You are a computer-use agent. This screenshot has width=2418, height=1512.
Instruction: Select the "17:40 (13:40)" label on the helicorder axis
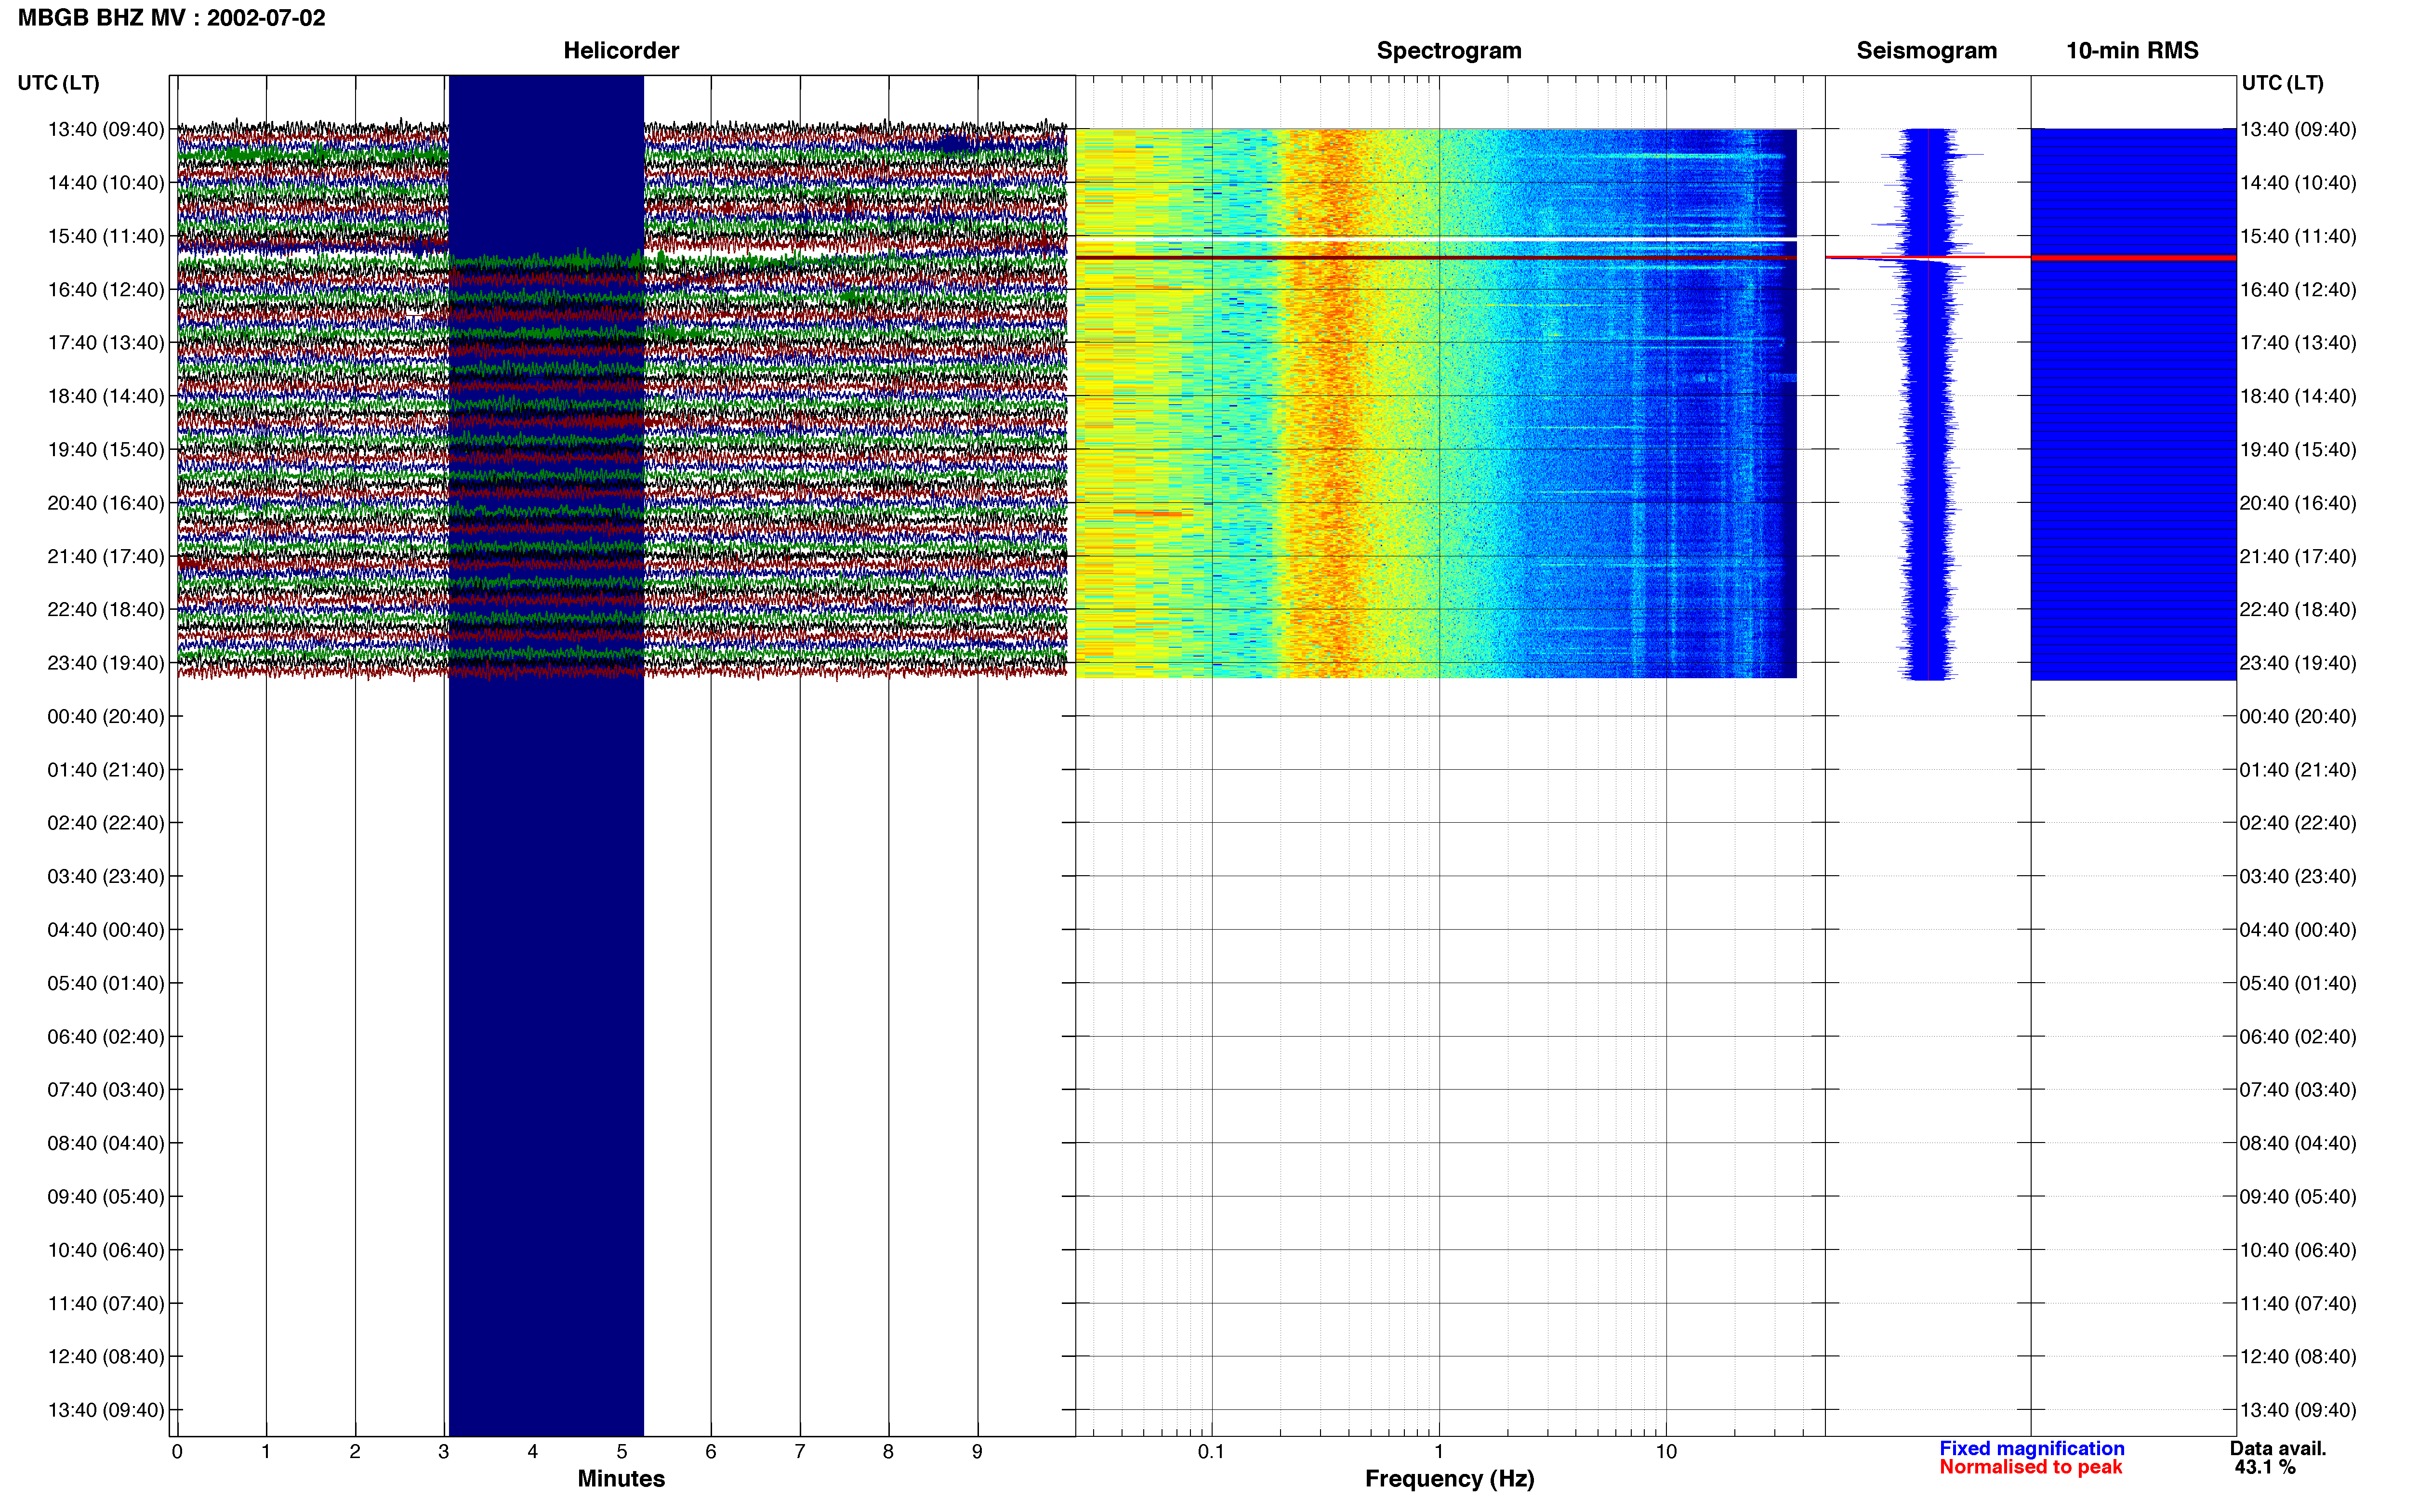point(106,343)
